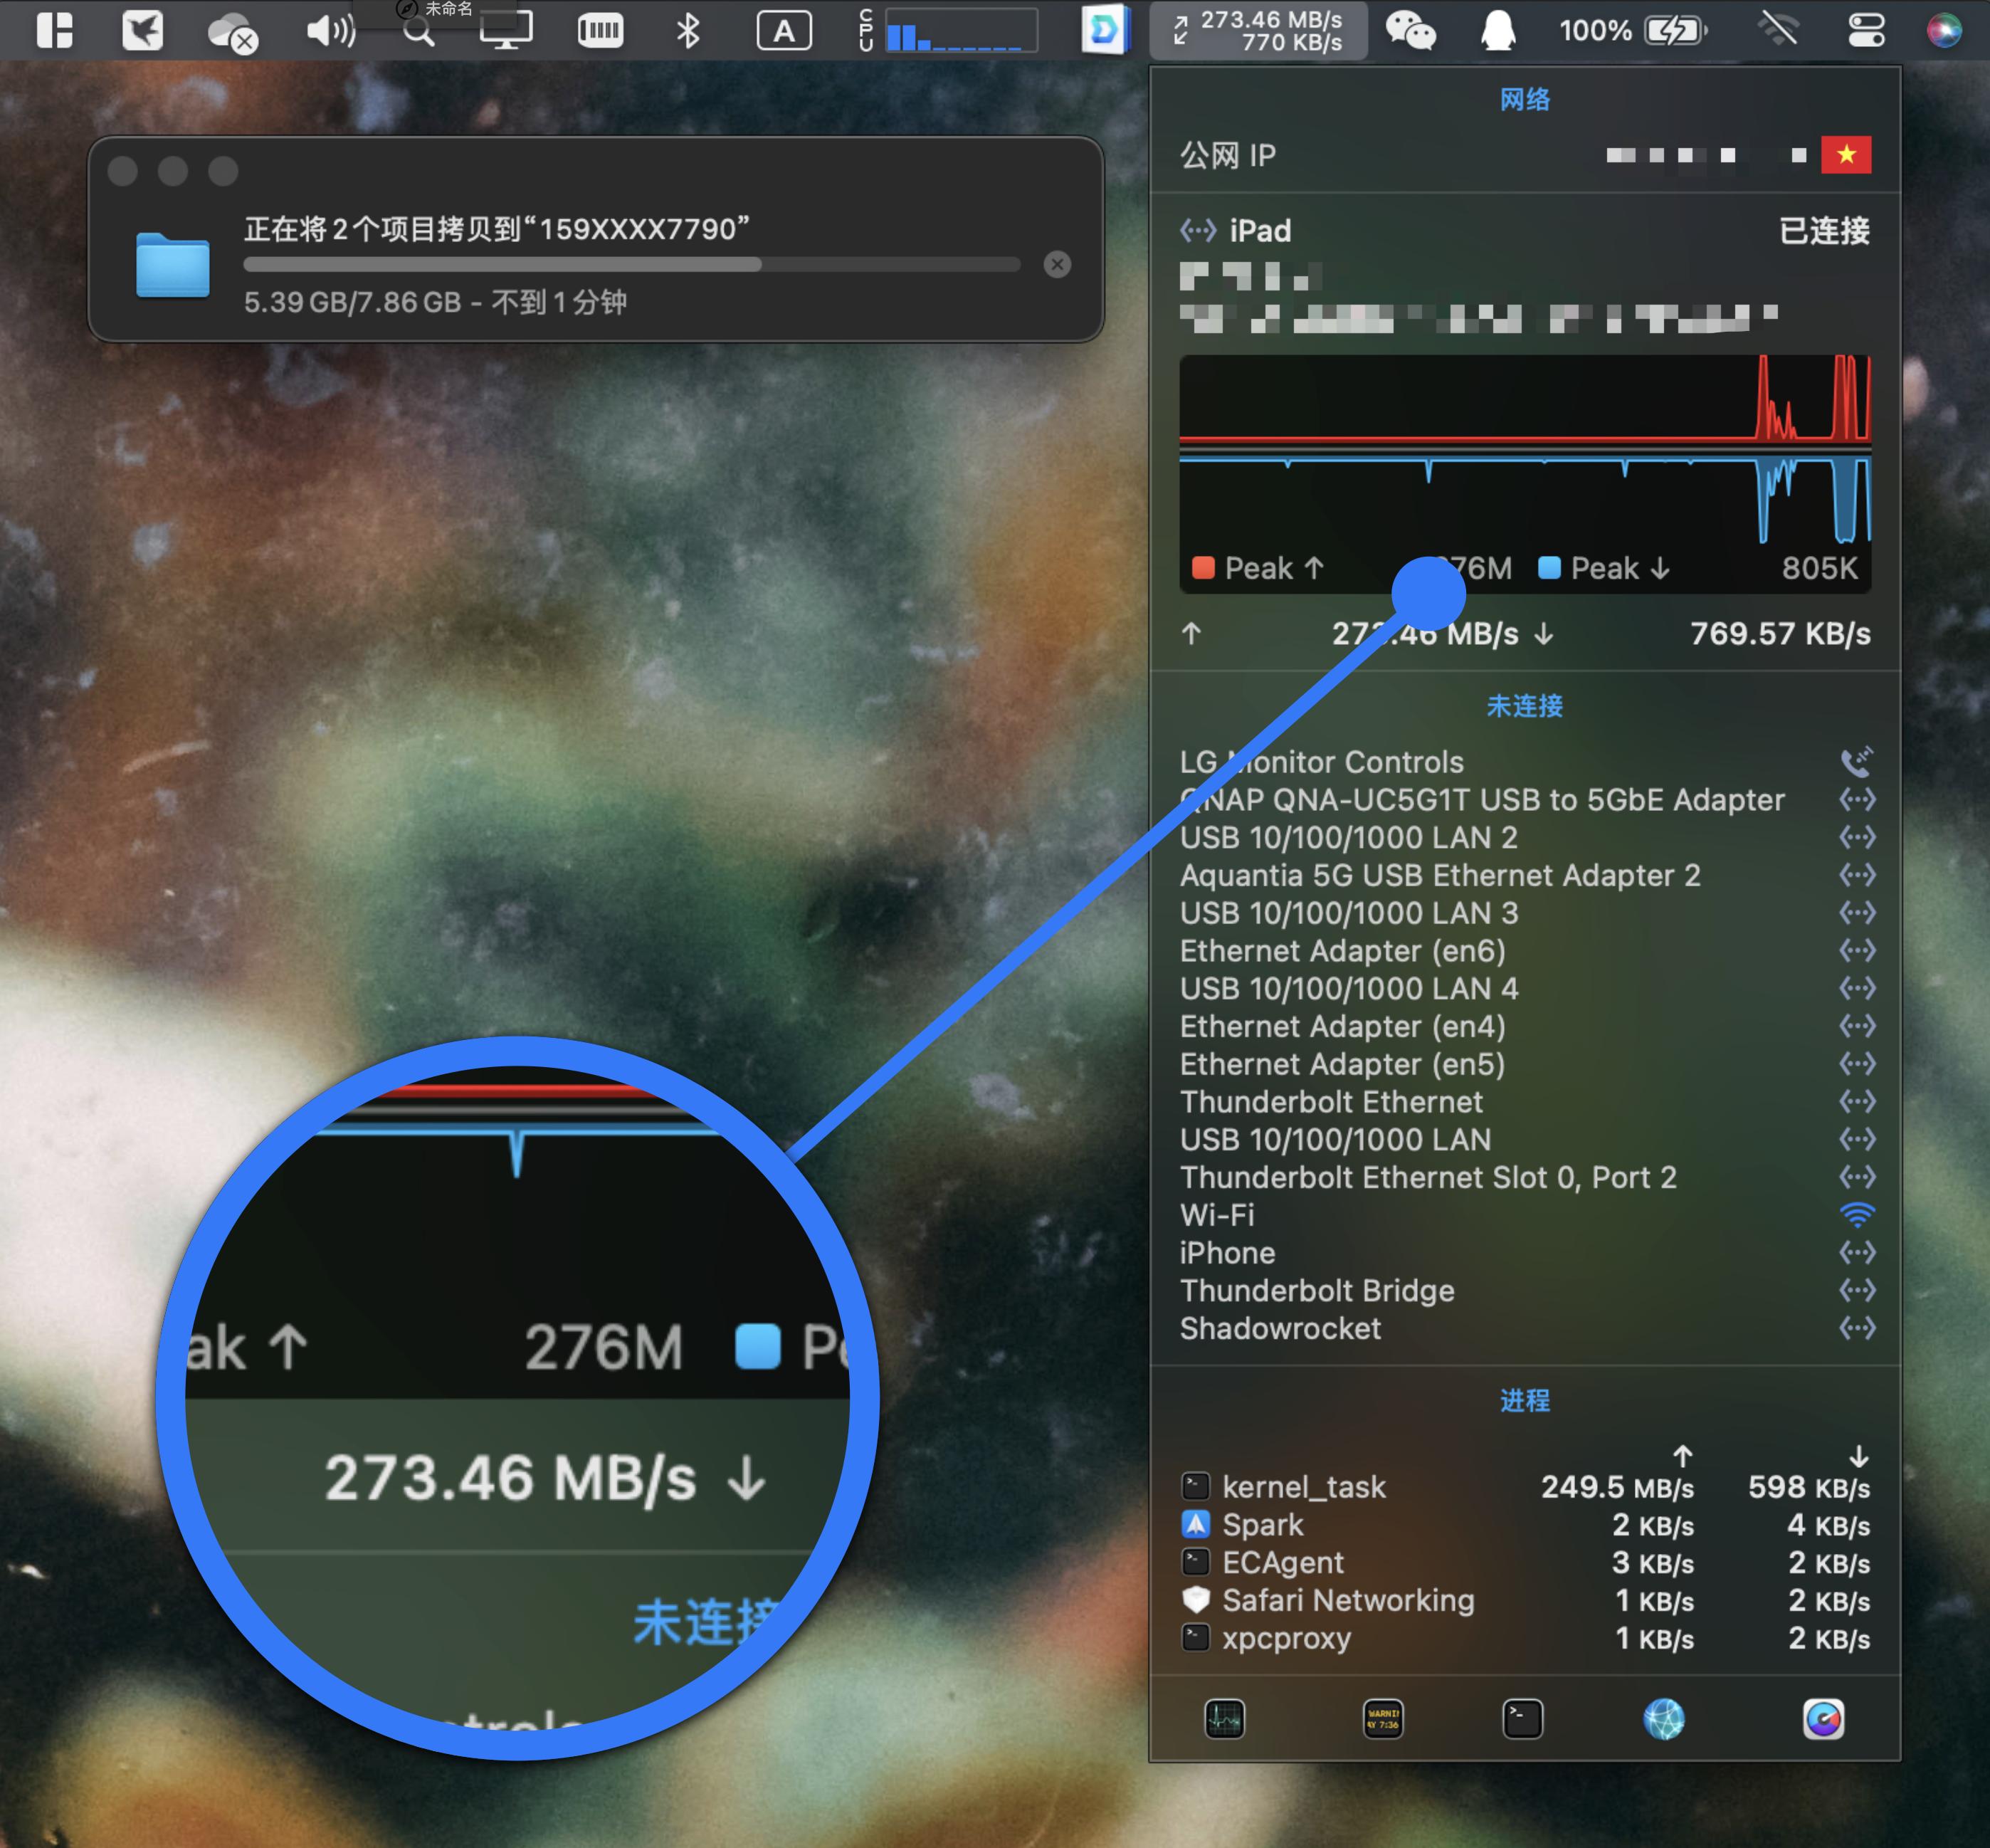Viewport: 1990px width, 1848px height.
Task: Open the QQ penguin menu bar icon
Action: [1497, 30]
